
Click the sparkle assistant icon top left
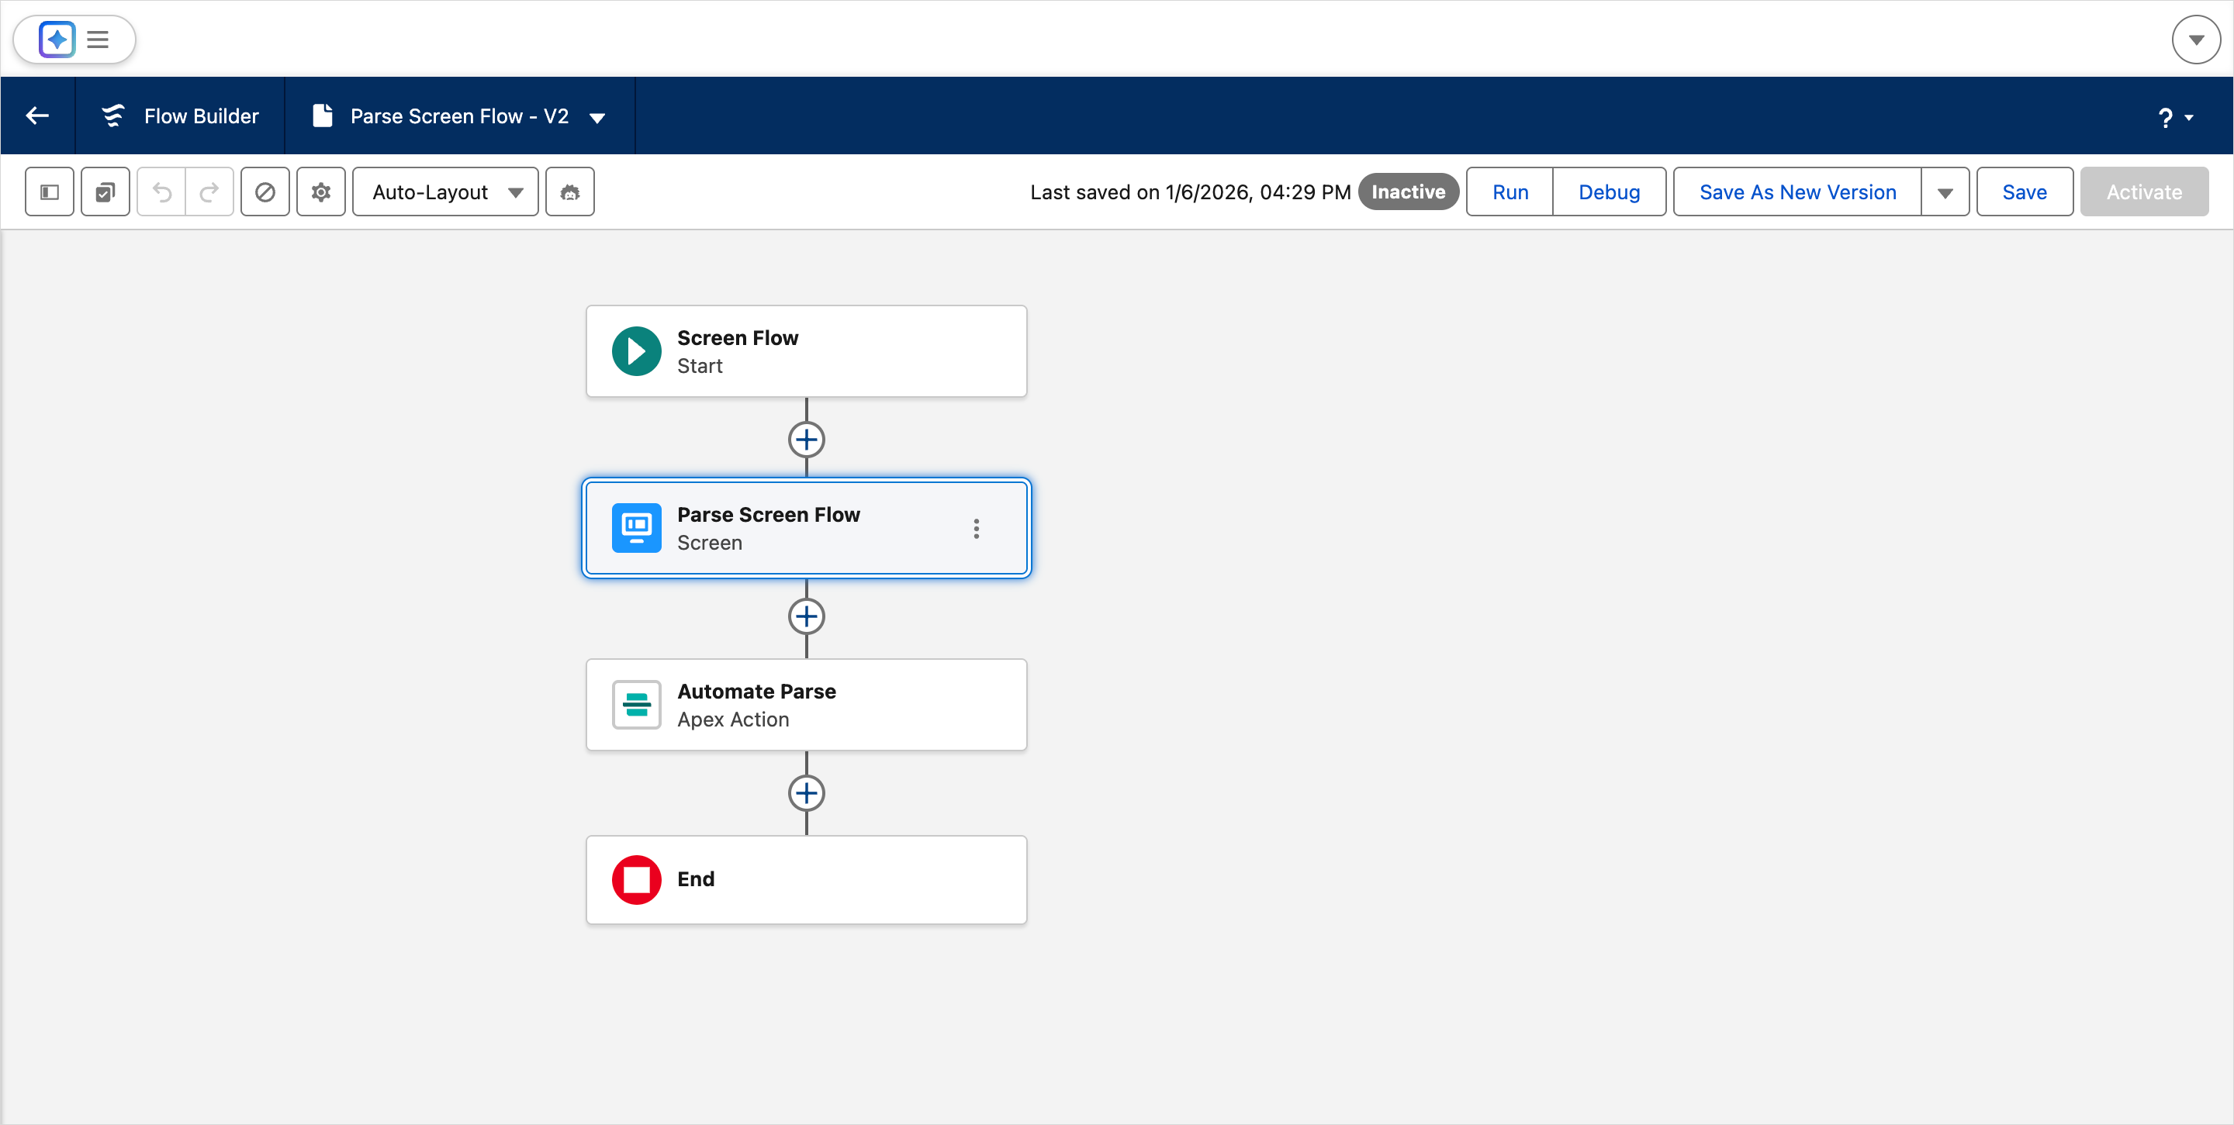57,39
